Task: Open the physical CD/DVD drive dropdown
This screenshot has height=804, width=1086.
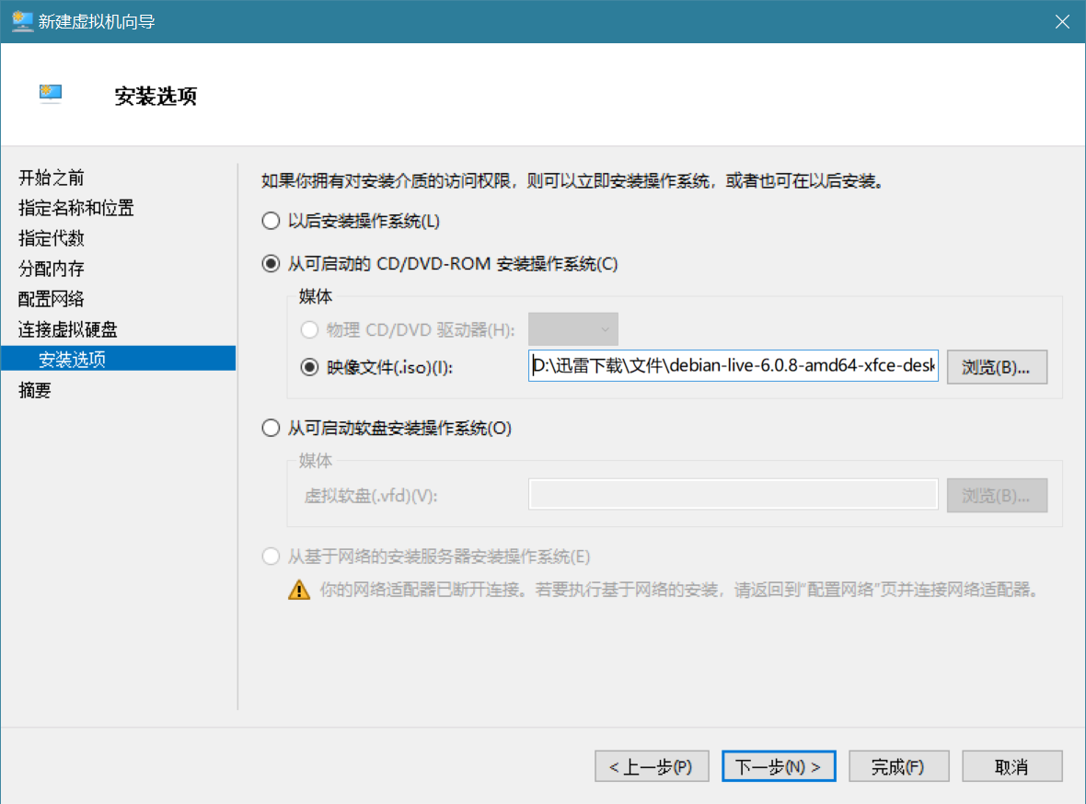Action: coord(572,329)
